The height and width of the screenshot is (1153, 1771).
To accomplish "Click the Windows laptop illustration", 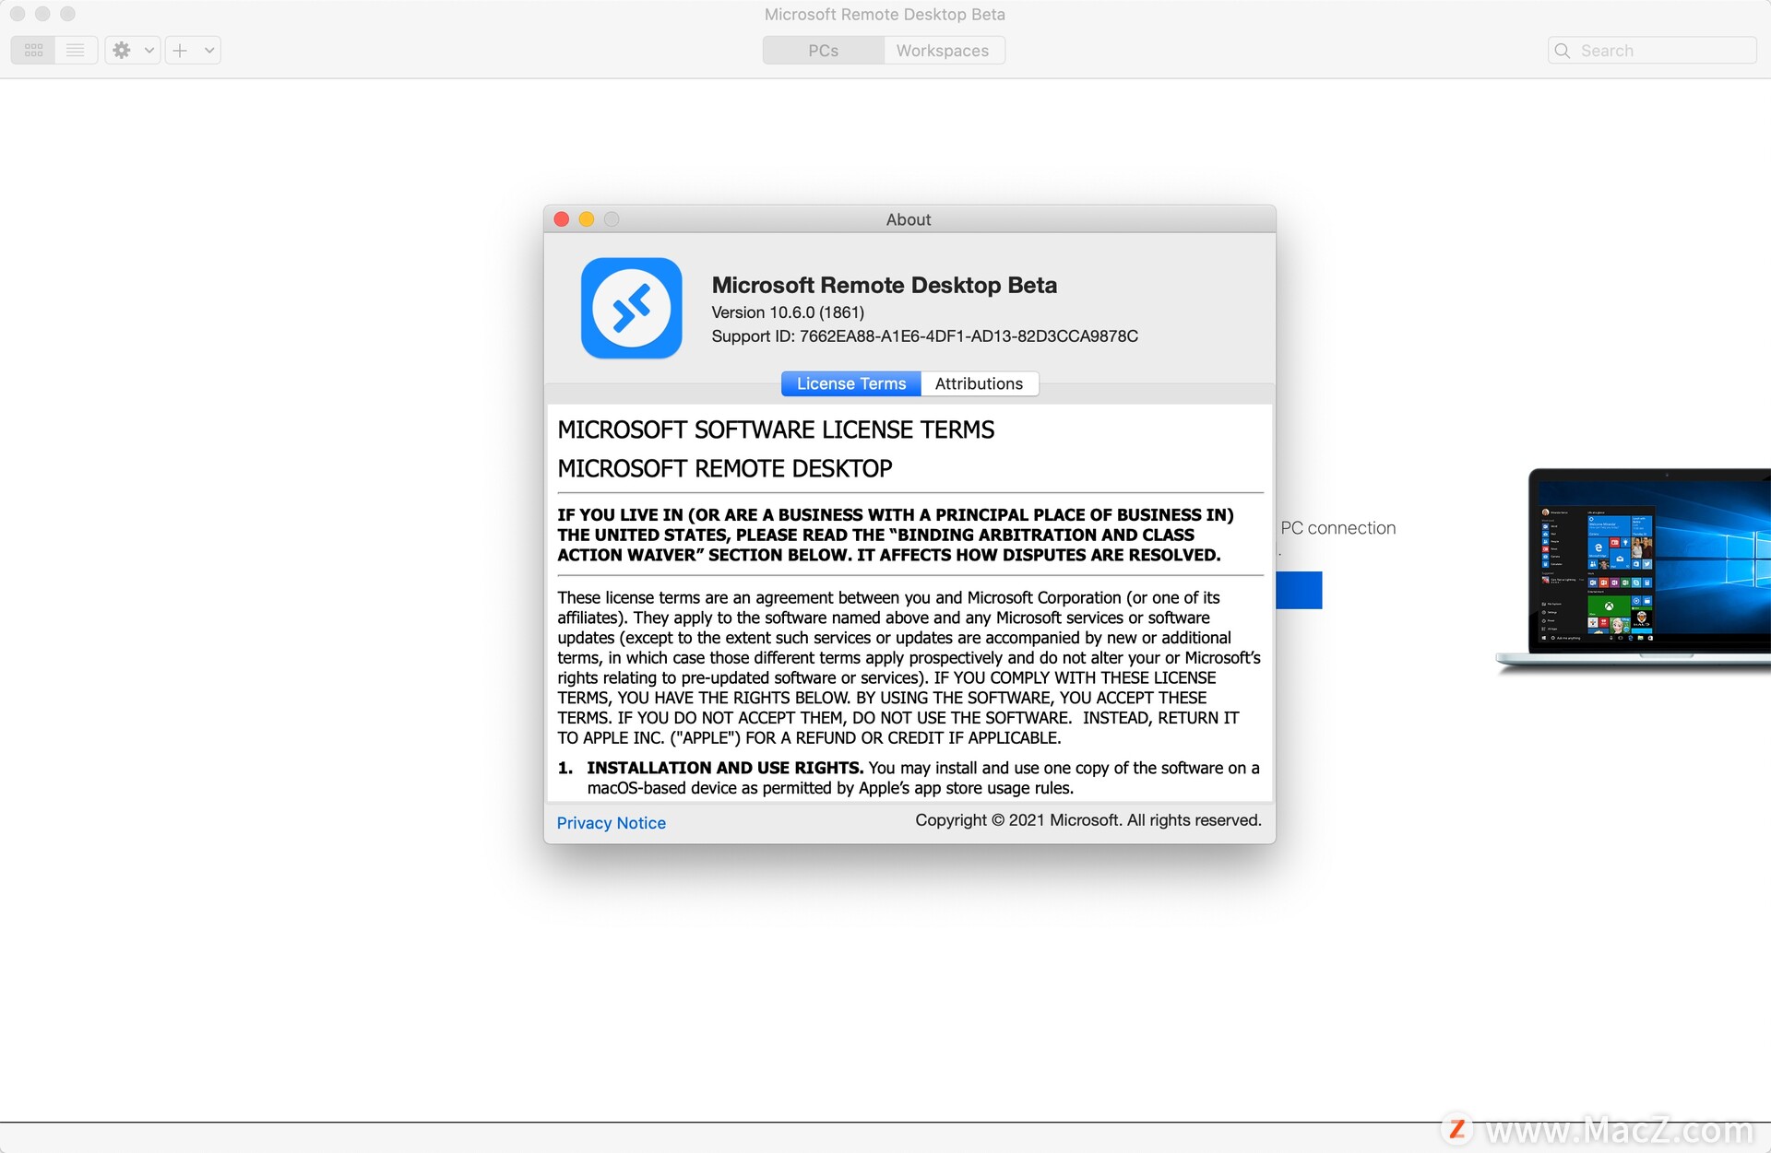I will [x=1633, y=570].
